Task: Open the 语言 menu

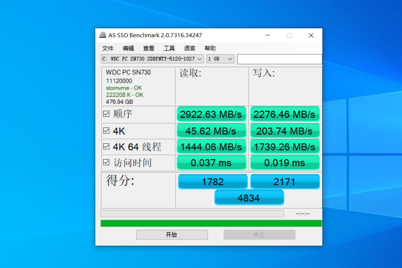Action: tap(189, 48)
